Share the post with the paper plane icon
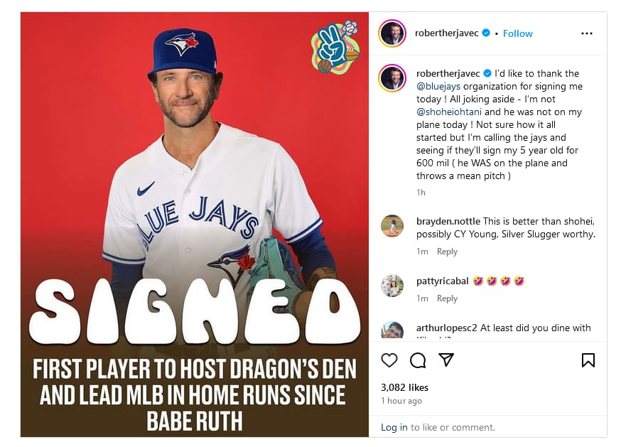 [446, 360]
